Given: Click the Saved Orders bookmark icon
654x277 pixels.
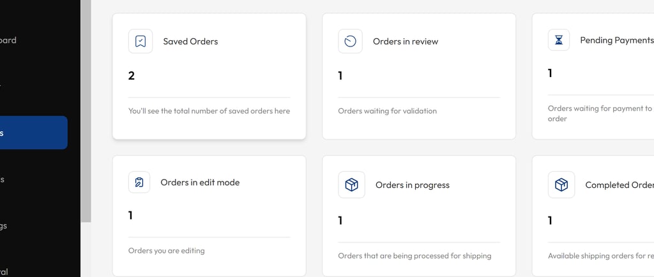Looking at the screenshot, I should [x=141, y=41].
